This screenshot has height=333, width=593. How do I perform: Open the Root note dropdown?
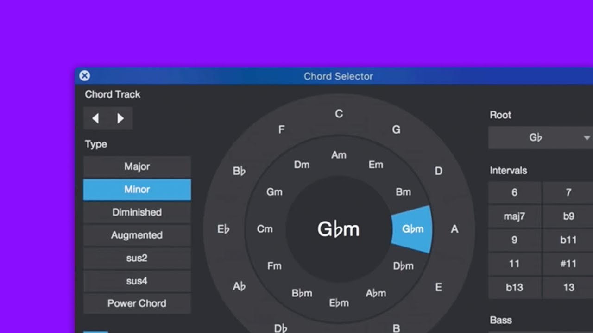(x=541, y=138)
